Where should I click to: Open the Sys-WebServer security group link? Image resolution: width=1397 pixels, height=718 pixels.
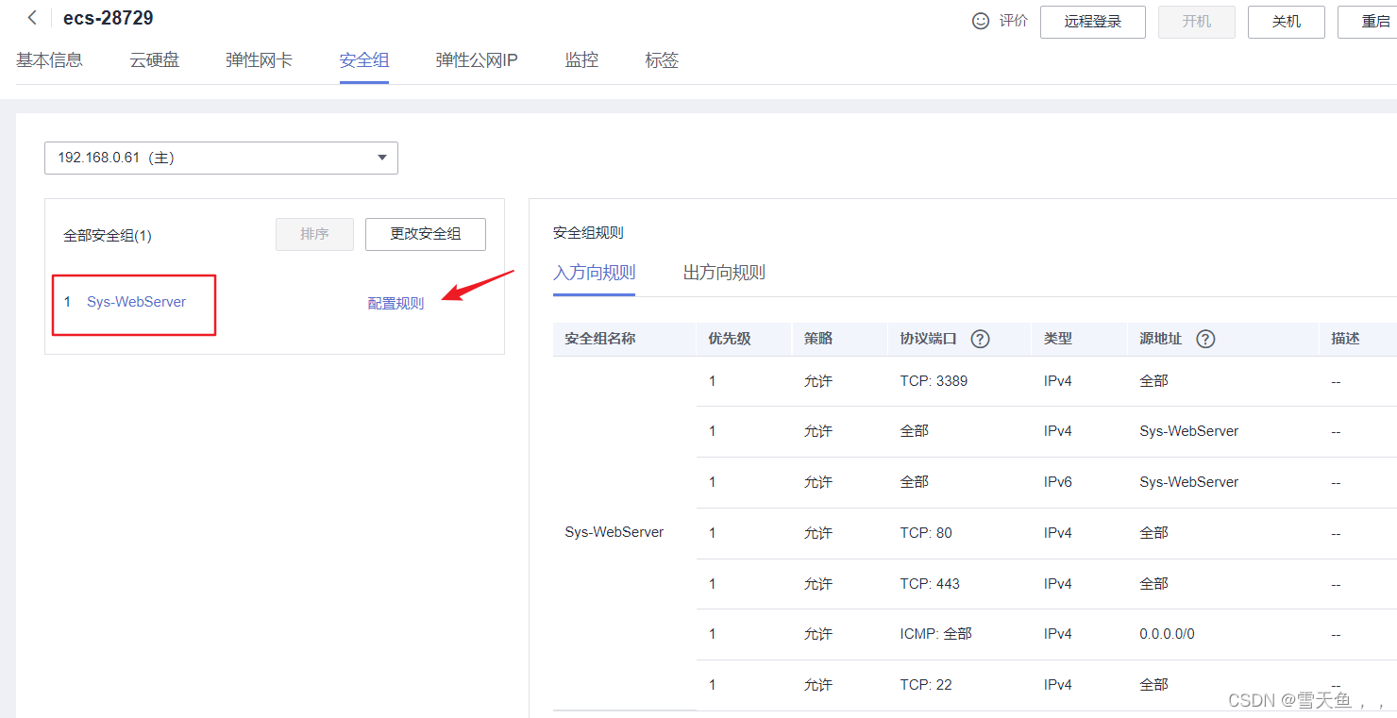136,302
